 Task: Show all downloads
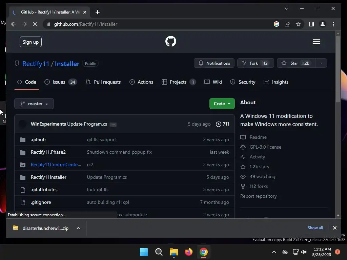tap(315, 228)
